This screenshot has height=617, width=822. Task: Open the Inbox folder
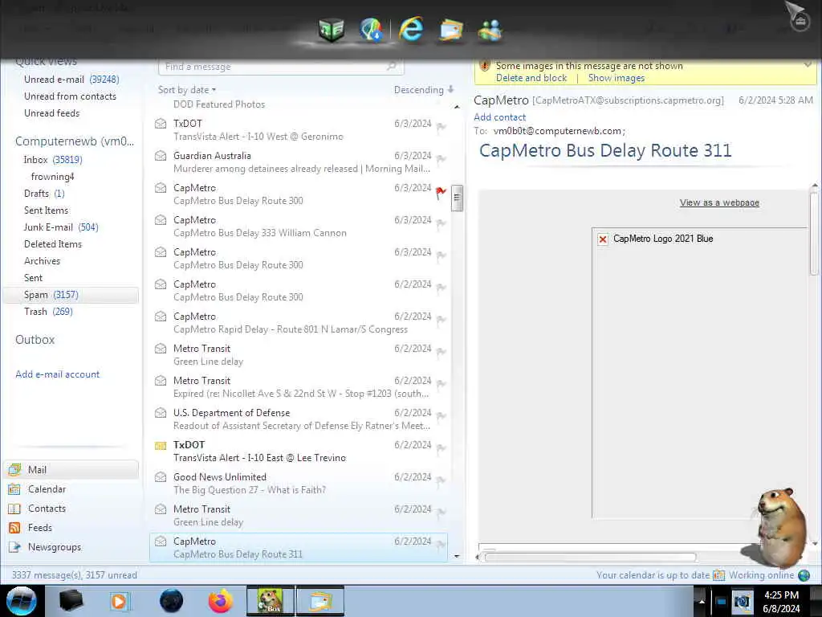point(53,160)
